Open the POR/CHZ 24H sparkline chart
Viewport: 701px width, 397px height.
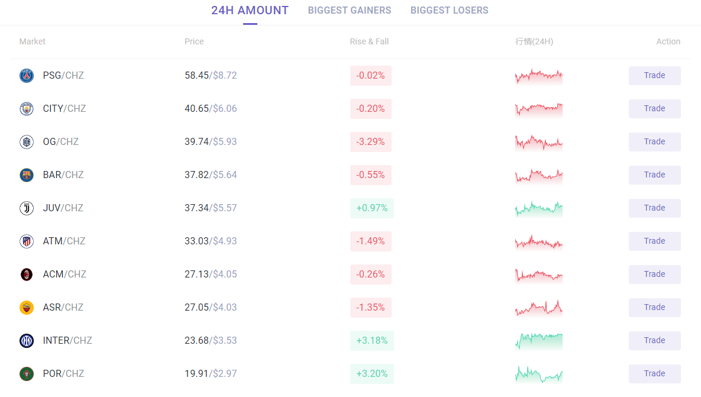click(x=538, y=374)
